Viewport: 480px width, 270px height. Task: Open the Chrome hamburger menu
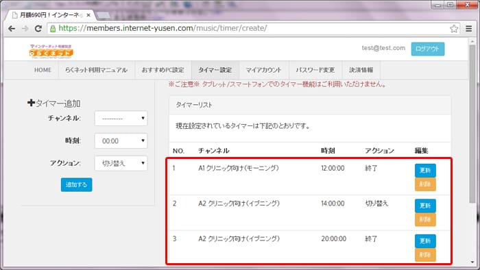[x=468, y=28]
